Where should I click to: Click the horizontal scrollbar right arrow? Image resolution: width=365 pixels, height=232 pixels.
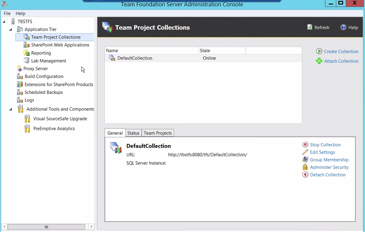point(91,227)
